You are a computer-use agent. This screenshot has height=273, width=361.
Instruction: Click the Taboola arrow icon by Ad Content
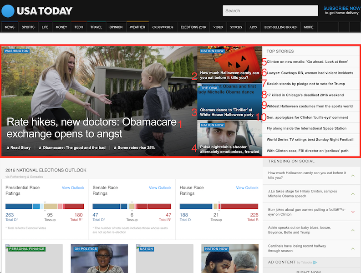pos(315,263)
